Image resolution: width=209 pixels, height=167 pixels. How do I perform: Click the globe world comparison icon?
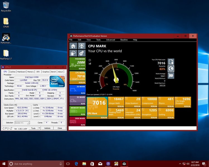(x=171, y=69)
